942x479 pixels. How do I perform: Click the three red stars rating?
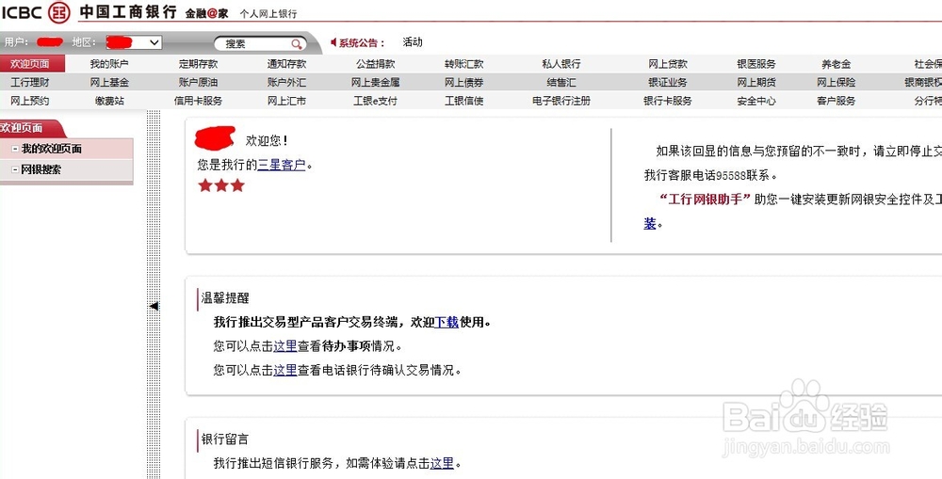click(x=221, y=184)
